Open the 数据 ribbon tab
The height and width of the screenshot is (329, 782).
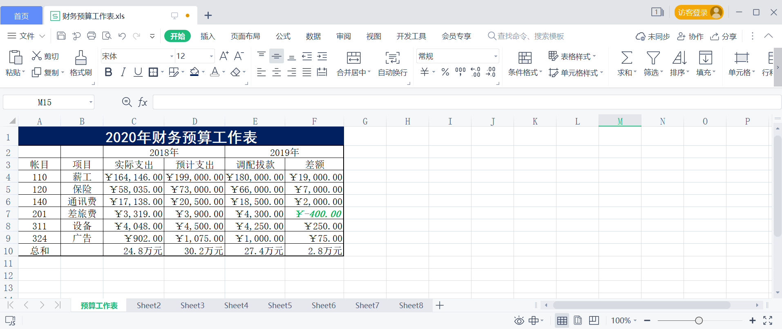(313, 36)
